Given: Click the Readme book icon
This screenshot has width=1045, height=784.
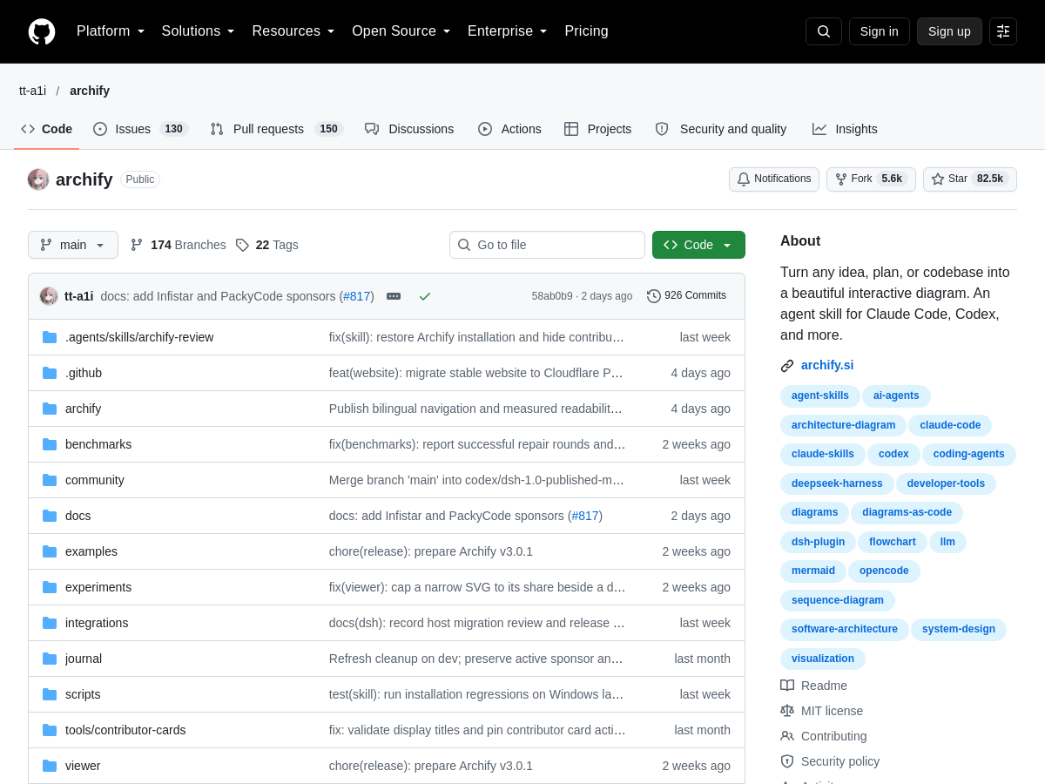Looking at the screenshot, I should tap(787, 686).
